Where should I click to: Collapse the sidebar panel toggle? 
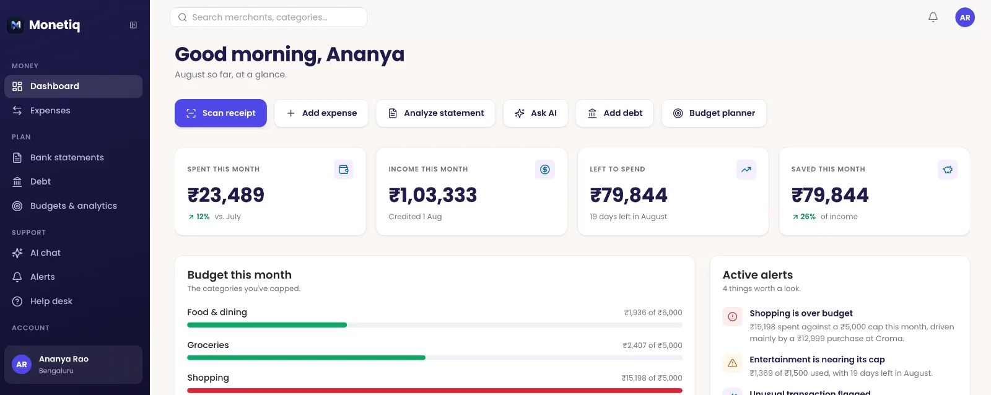(x=133, y=25)
